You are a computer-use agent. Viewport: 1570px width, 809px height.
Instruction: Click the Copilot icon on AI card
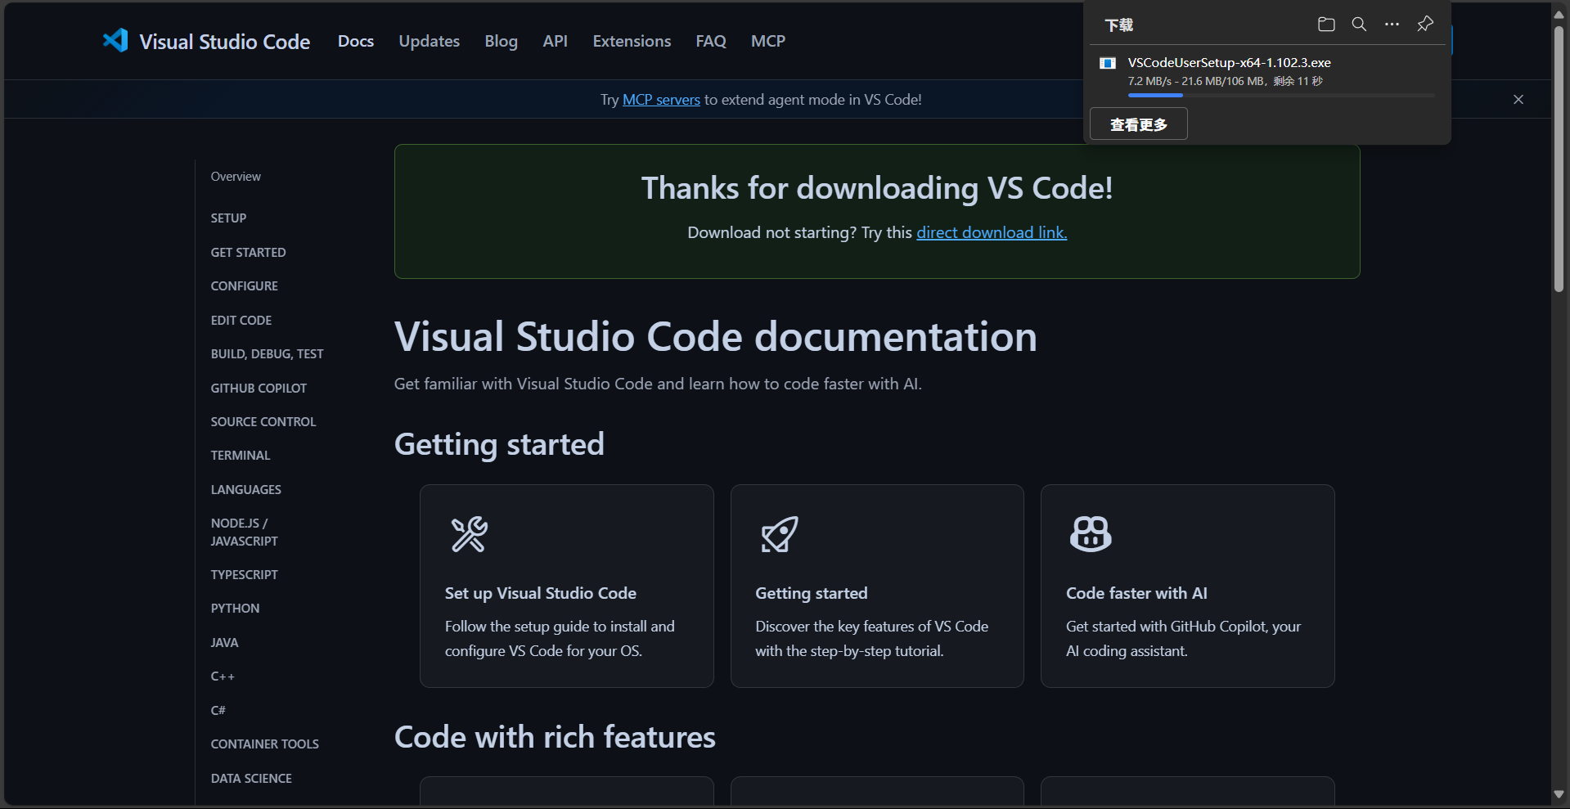click(x=1091, y=534)
